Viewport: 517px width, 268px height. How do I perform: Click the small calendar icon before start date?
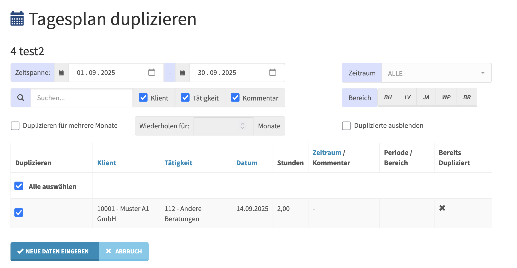[61, 73]
